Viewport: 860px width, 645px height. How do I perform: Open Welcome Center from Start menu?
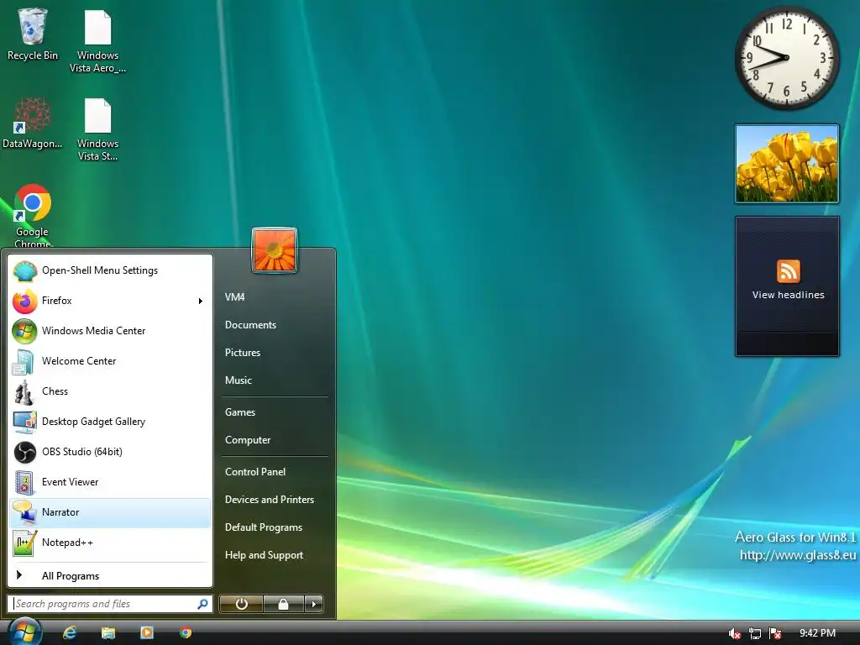(110, 361)
